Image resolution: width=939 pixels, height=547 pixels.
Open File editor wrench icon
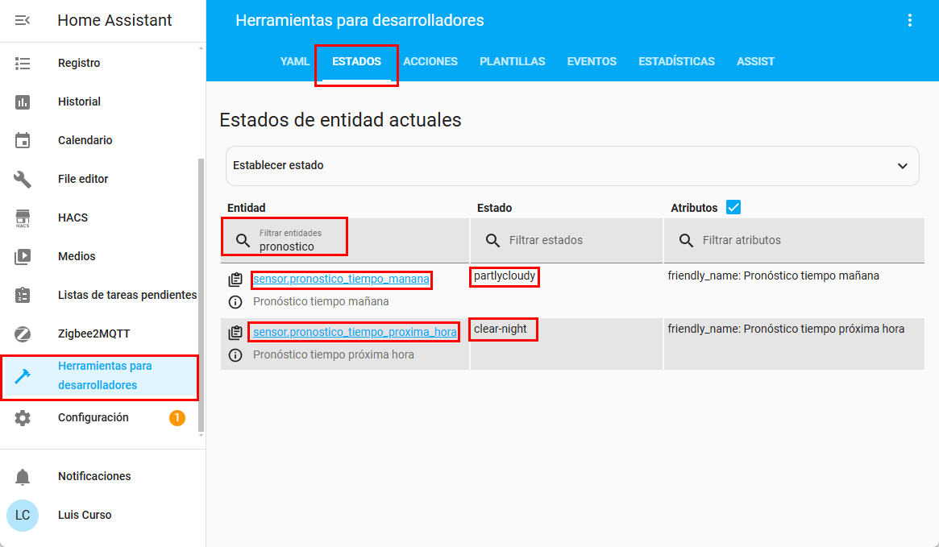[x=22, y=179]
